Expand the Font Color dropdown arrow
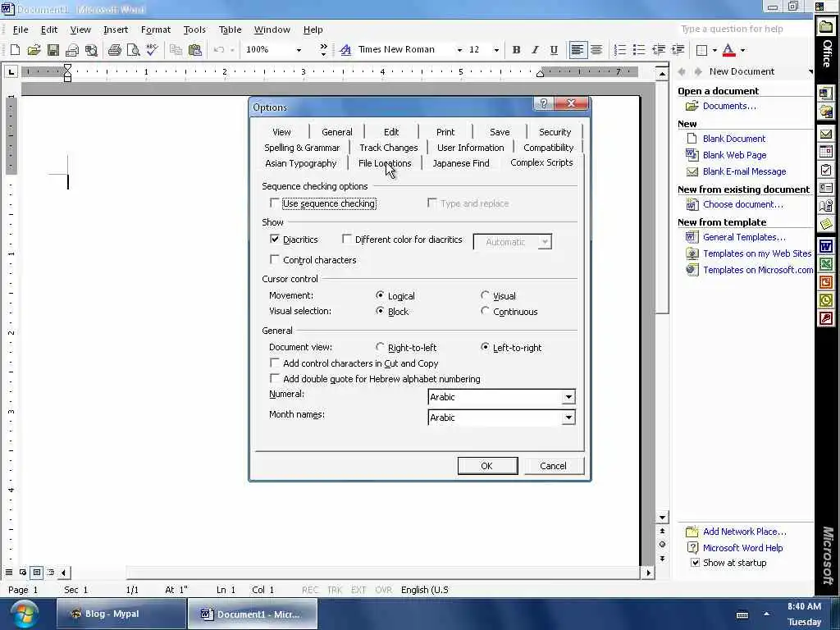The width and height of the screenshot is (840, 630). pos(742,50)
